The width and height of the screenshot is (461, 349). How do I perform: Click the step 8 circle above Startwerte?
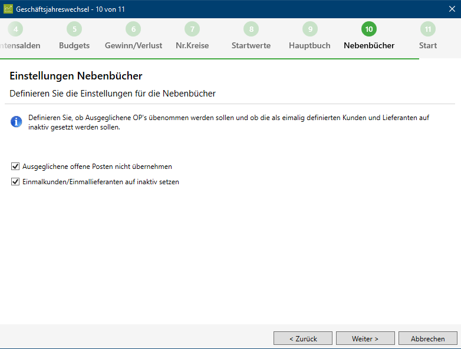click(251, 29)
